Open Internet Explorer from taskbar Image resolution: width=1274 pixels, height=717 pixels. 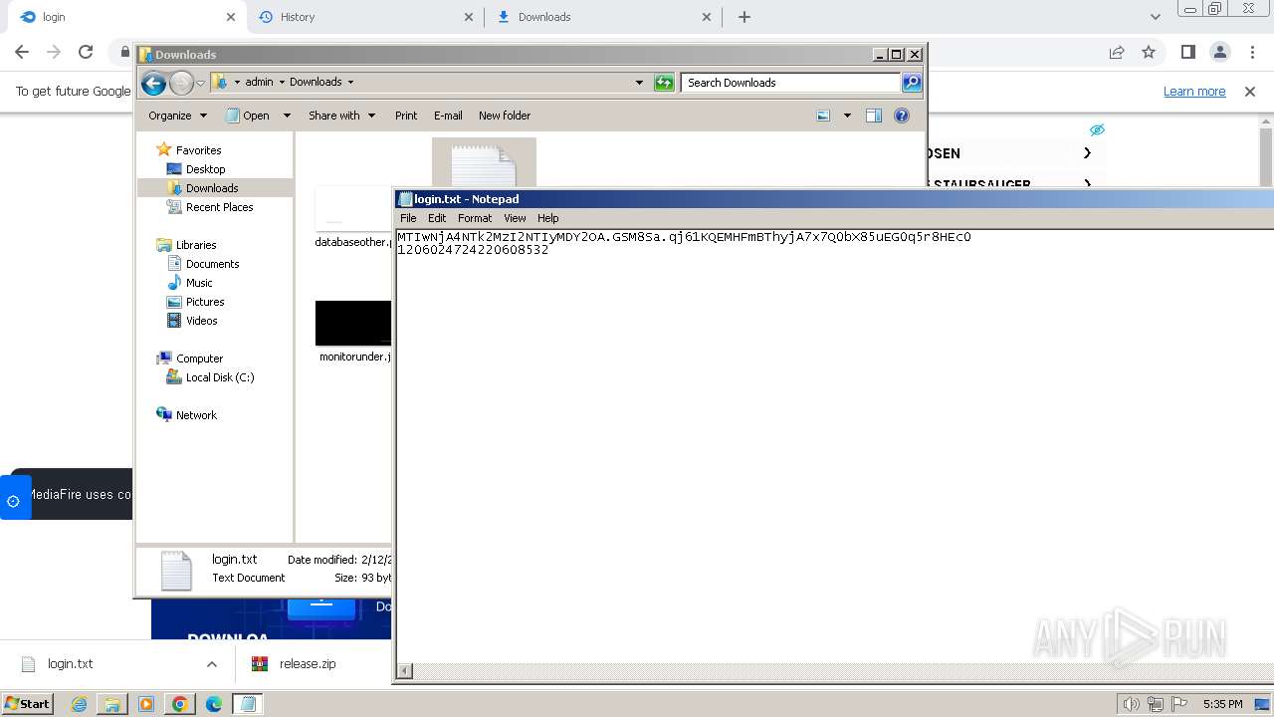pyautogui.click(x=79, y=704)
